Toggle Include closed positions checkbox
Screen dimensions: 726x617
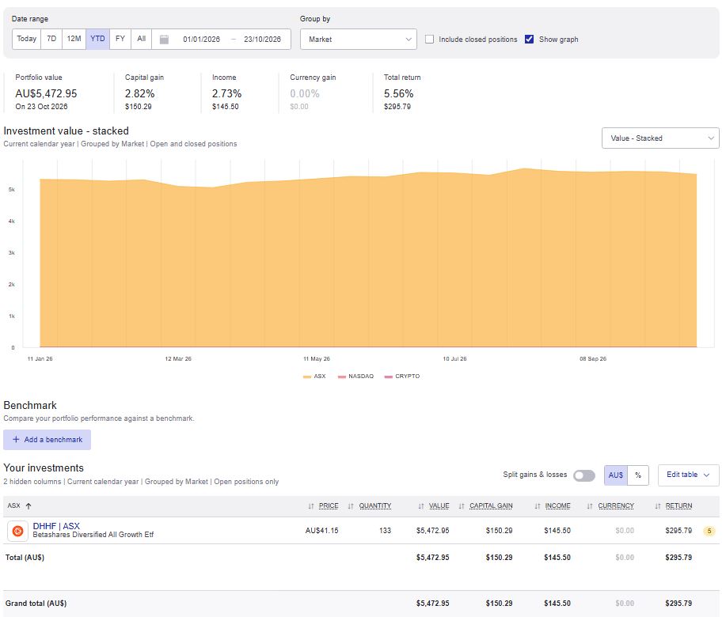click(430, 40)
